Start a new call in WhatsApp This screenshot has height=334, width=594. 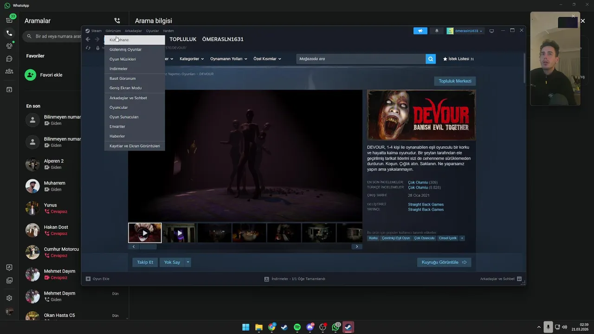pyautogui.click(x=117, y=21)
